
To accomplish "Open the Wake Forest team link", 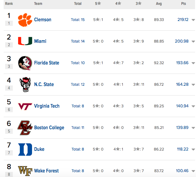I will click(46, 171).
